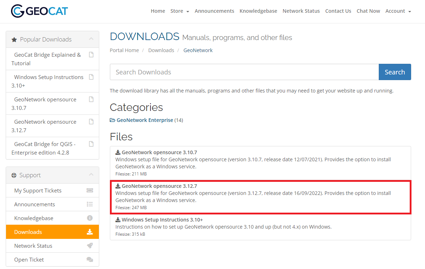Click the file icon beside sidebar GeoNetwork opensource 3.12.7

click(x=91, y=122)
